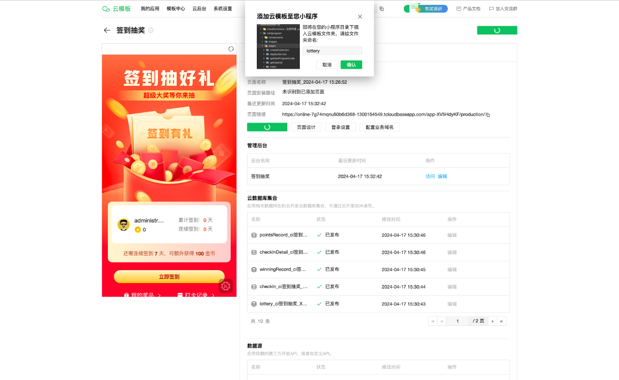
Task: Click the check mark status icon for pointsRecord
Action: 319,235
